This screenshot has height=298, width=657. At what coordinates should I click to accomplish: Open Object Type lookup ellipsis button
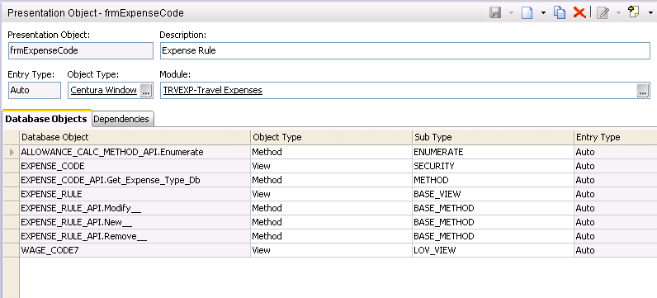point(145,91)
